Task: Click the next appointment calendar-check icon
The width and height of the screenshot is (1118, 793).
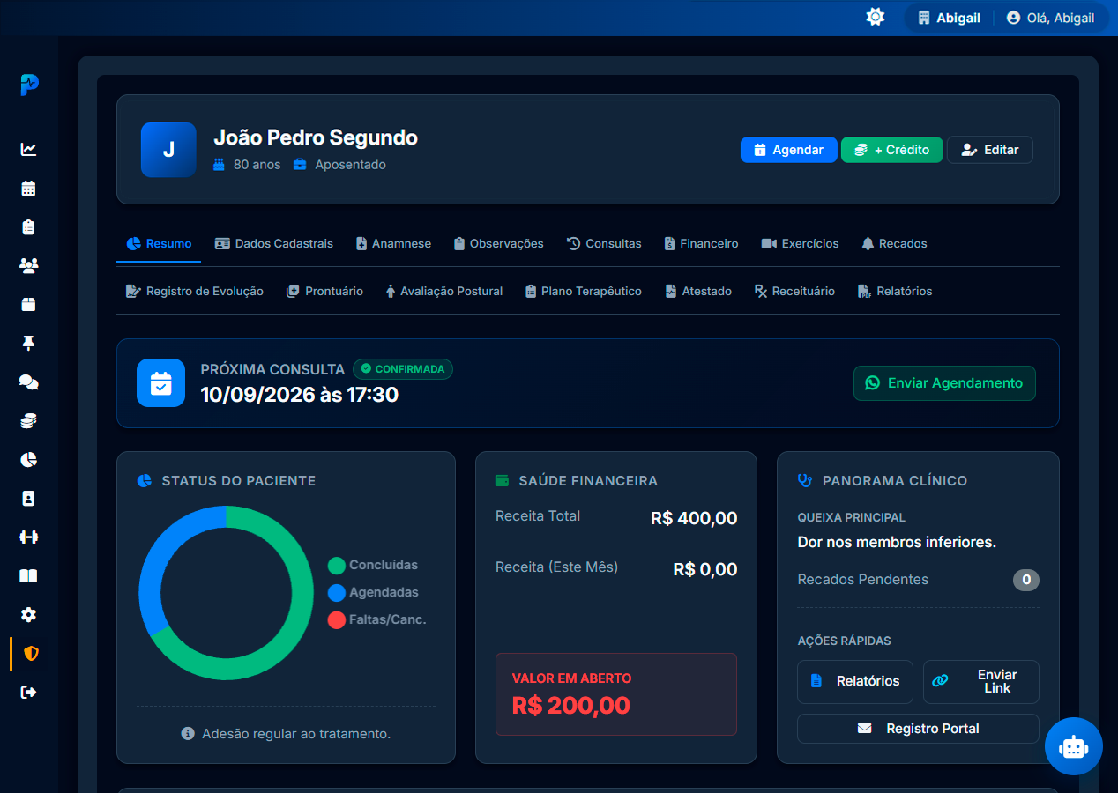Action: [x=160, y=382]
